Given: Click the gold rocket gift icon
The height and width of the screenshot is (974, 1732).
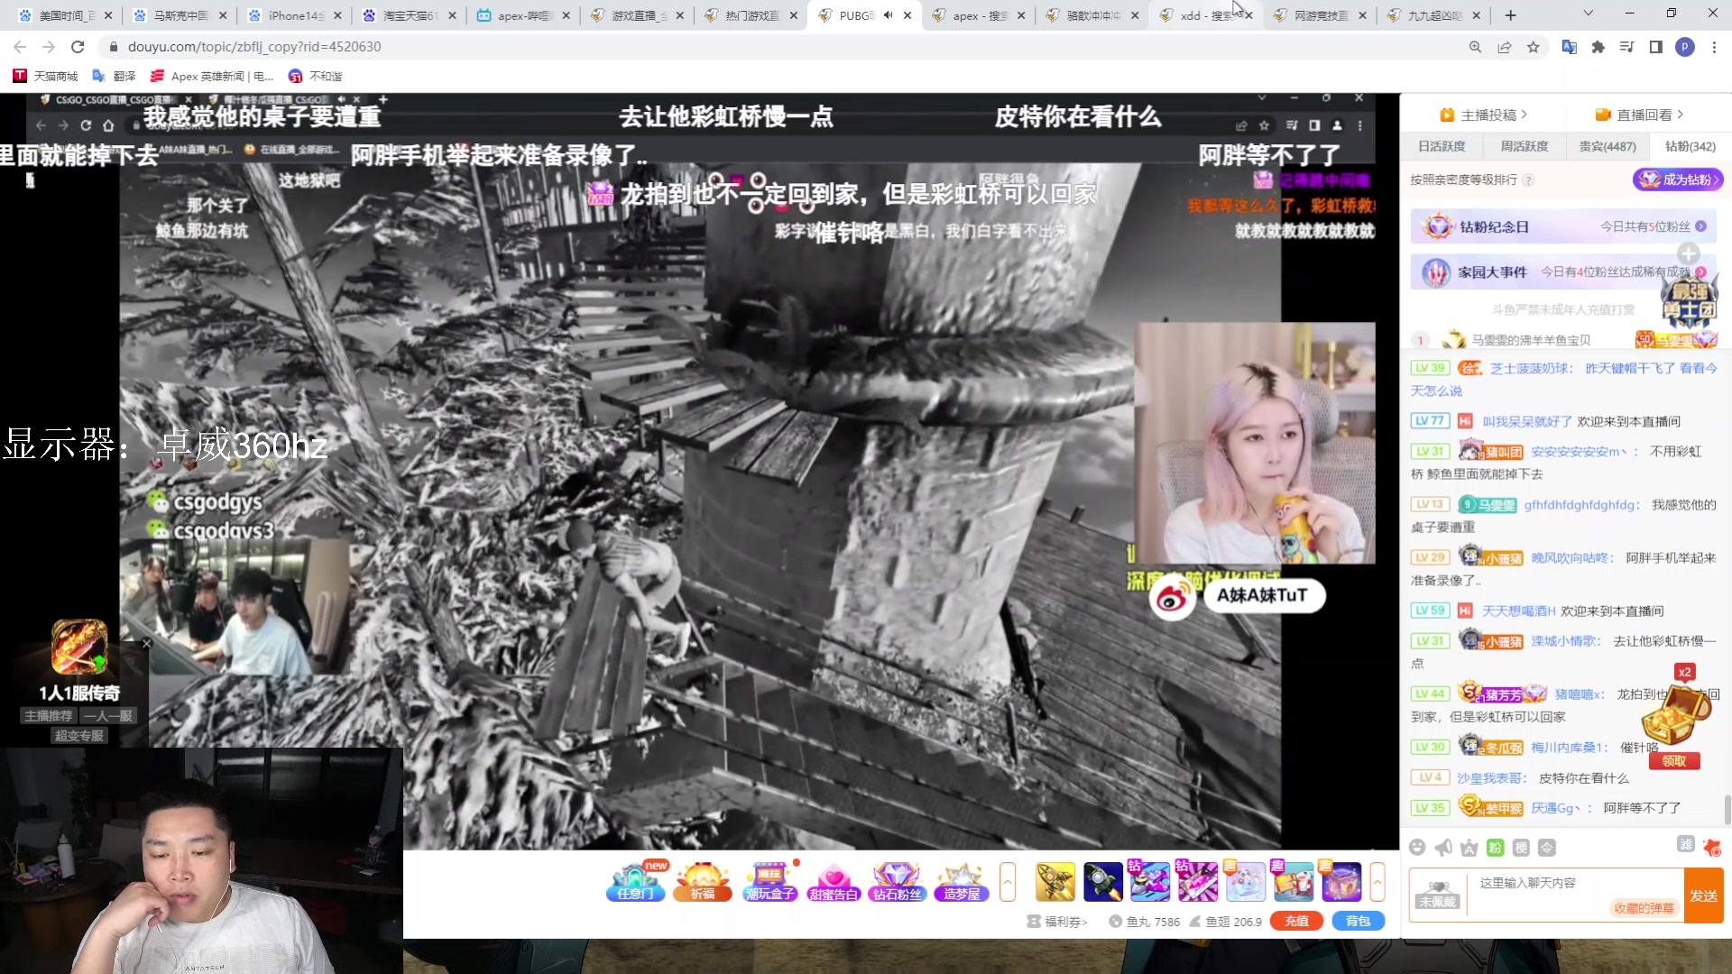Looking at the screenshot, I should 1055,881.
